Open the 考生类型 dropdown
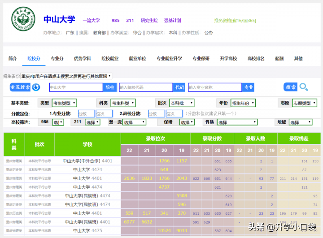Screen dimensions: 323x238 [64, 103]
